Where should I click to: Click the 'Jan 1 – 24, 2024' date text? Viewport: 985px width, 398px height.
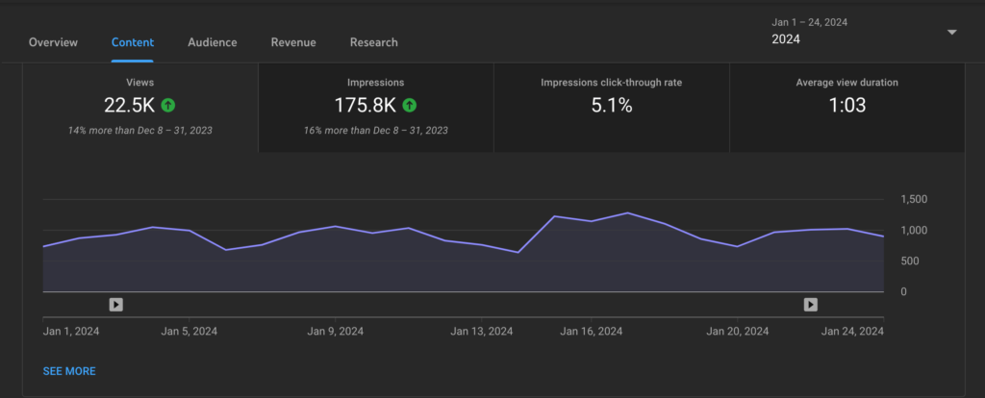810,22
